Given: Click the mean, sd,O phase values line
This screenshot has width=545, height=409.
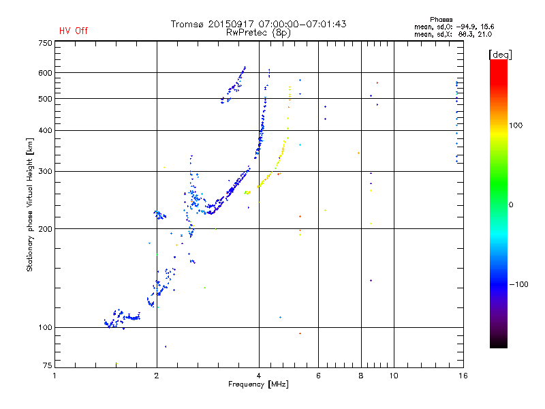Looking at the screenshot, I should point(454,27).
